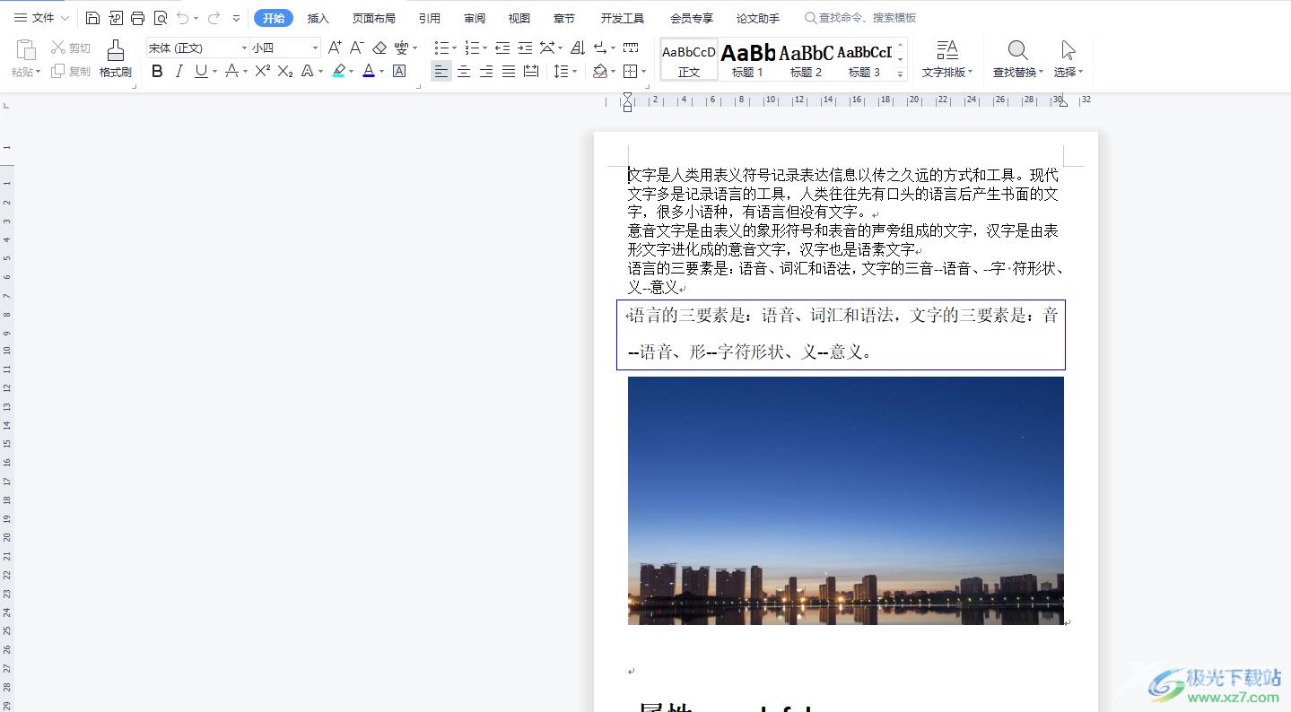This screenshot has width=1291, height=712.
Task: Click the Save icon in quick access toolbar
Action: (92, 18)
